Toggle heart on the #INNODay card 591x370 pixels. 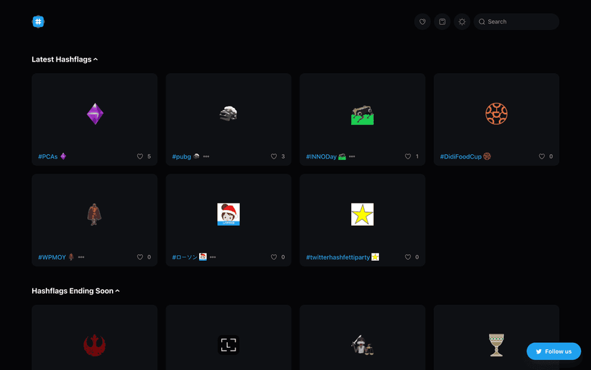408,156
